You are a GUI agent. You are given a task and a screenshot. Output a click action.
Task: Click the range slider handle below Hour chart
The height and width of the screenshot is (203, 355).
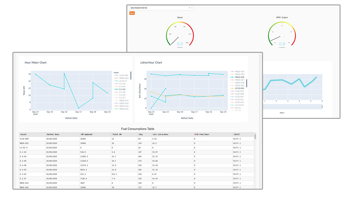(322, 107)
